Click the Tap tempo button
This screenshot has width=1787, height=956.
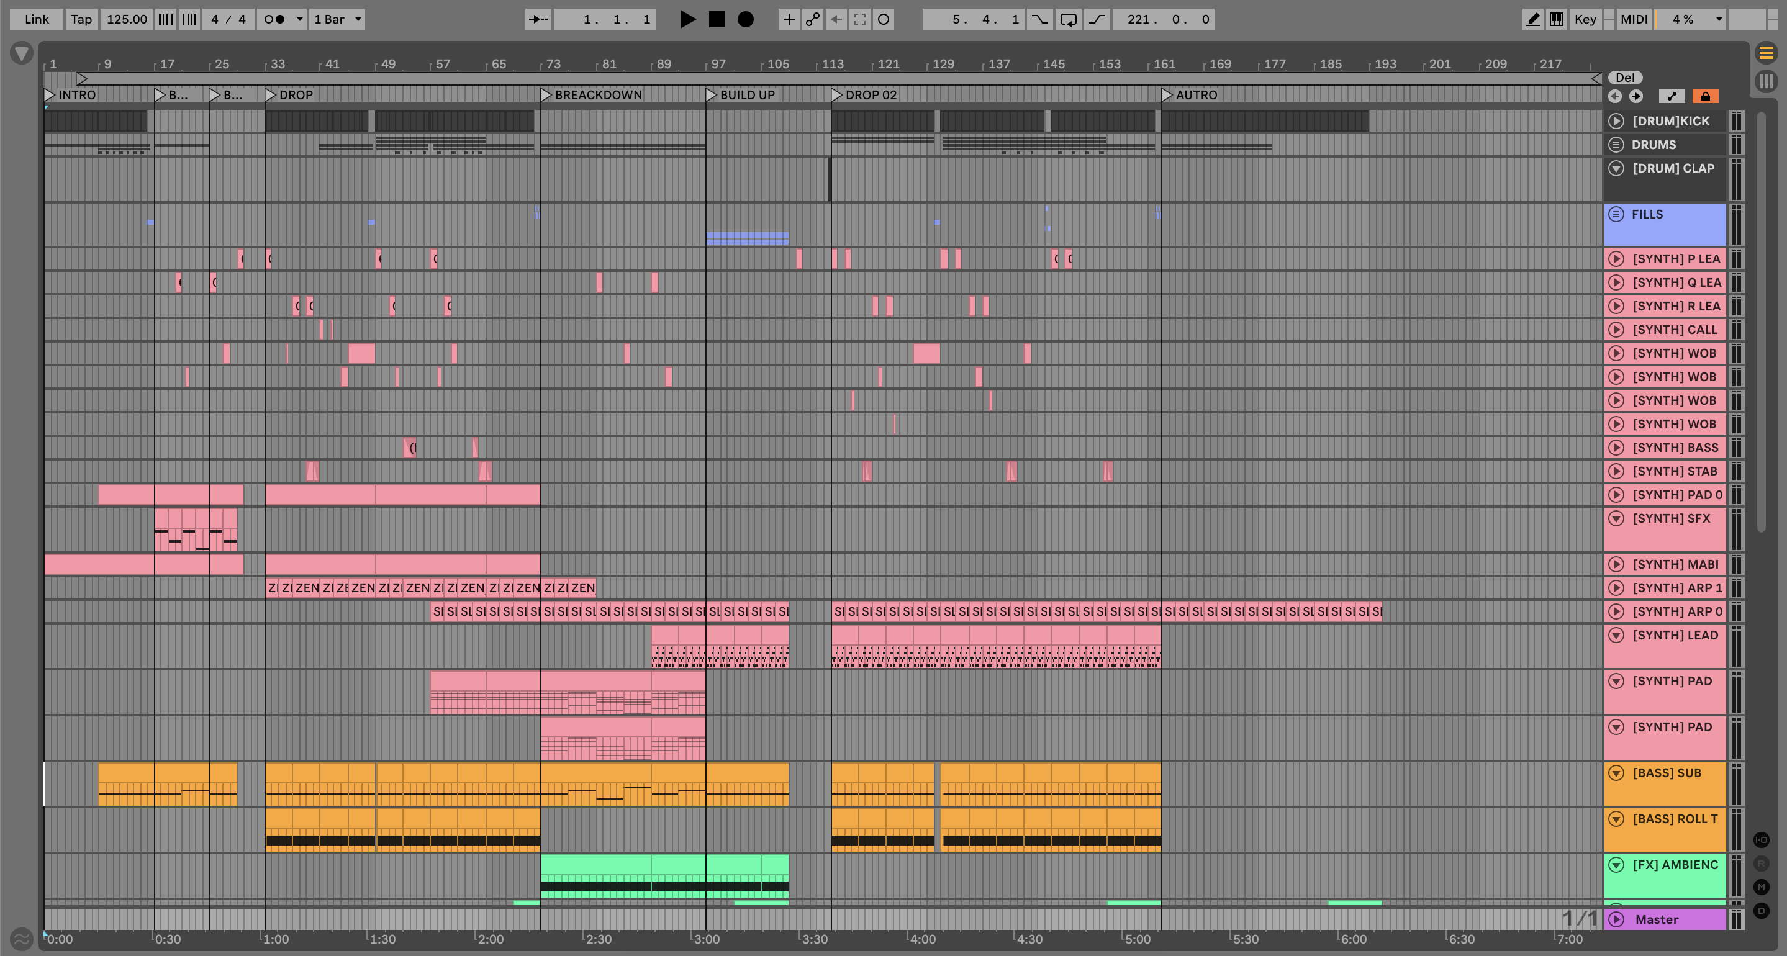pos(81,19)
